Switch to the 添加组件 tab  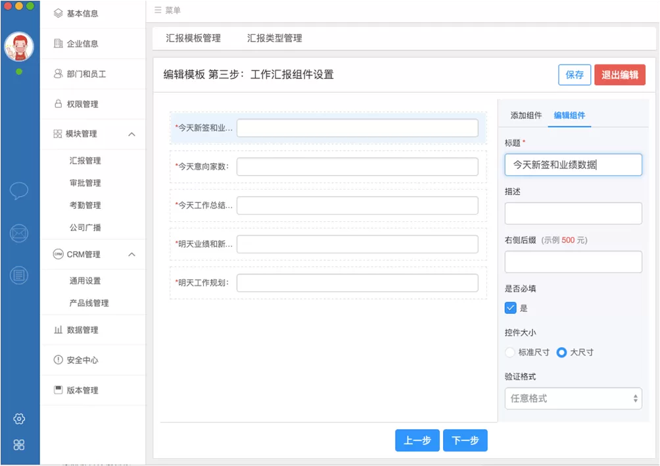pyautogui.click(x=526, y=115)
